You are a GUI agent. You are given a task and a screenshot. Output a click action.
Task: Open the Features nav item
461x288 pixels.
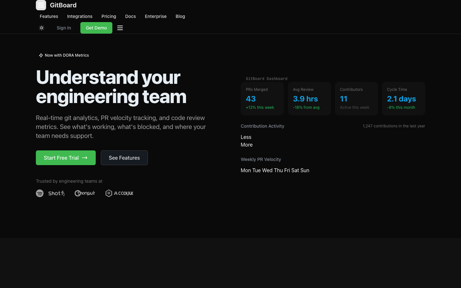49,16
